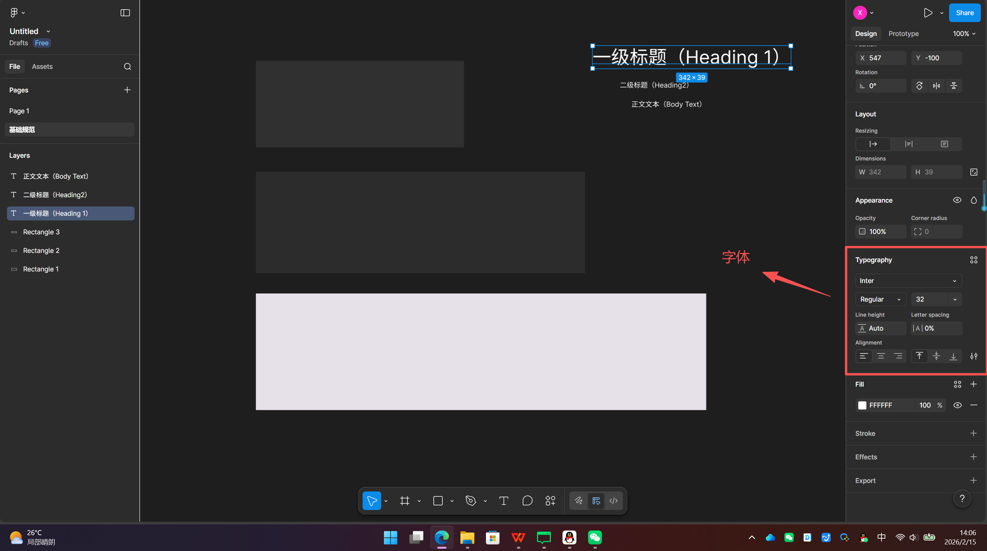Open the 100% zoom dropdown
Viewport: 987px width, 551px height.
coord(963,34)
